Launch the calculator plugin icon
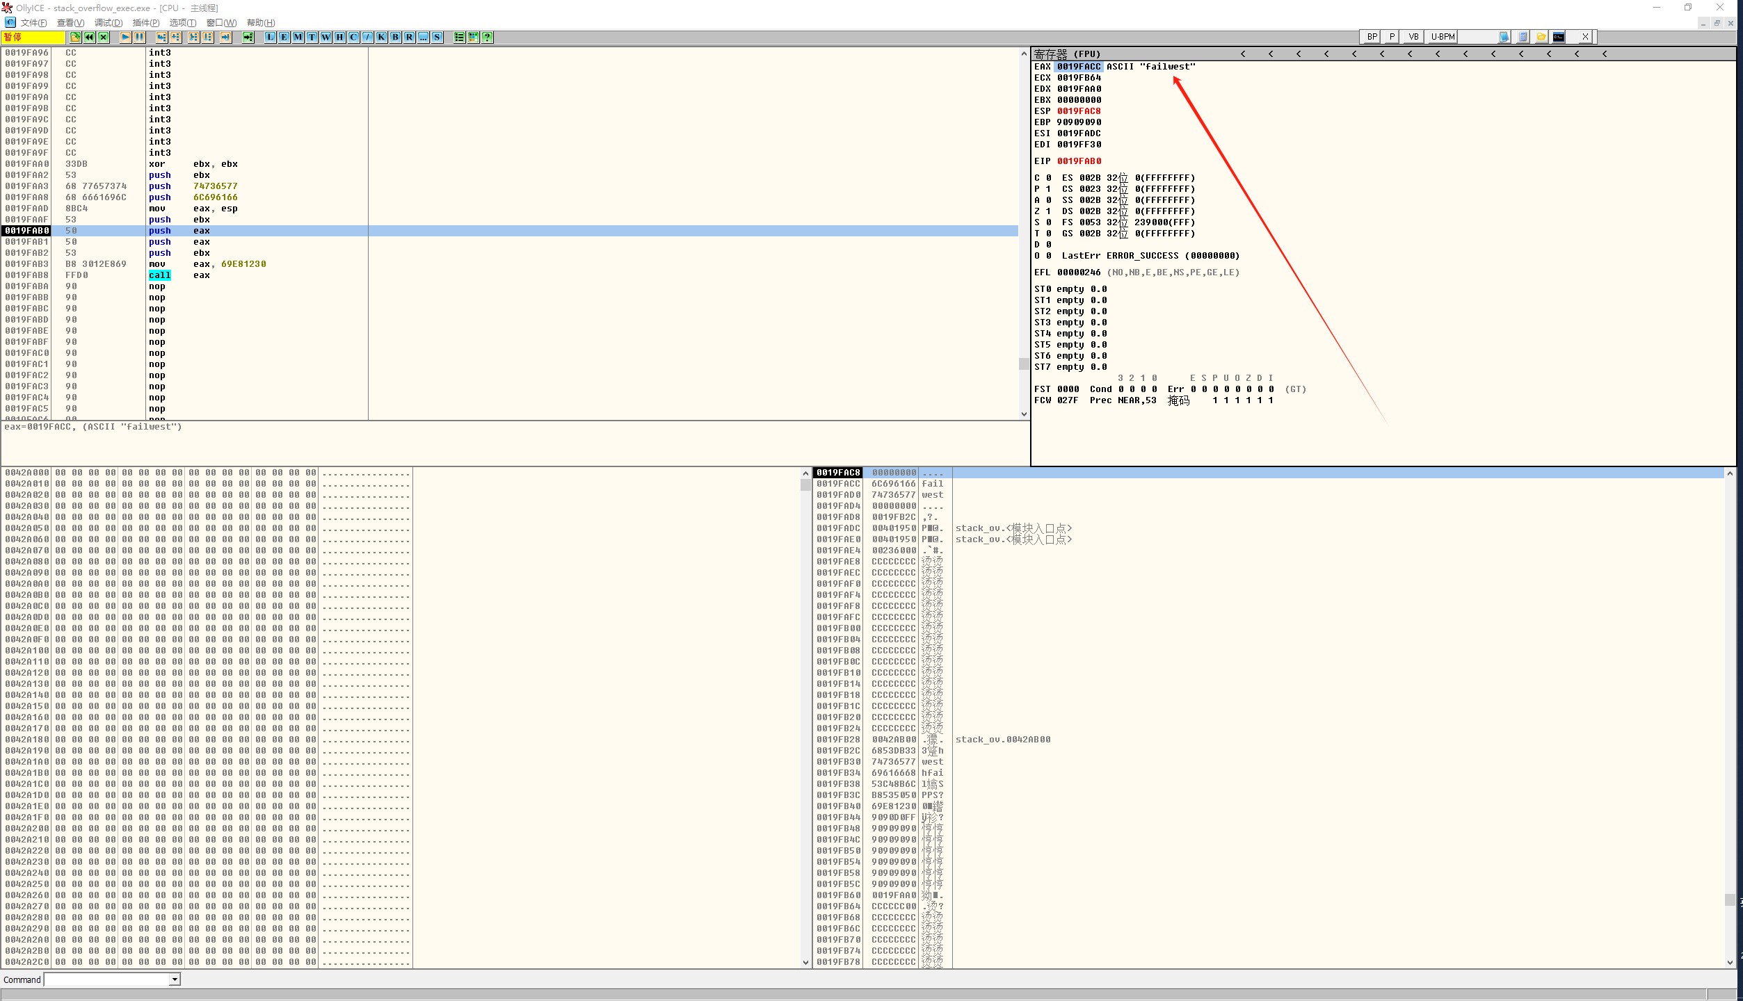1743x1001 pixels. (1523, 37)
